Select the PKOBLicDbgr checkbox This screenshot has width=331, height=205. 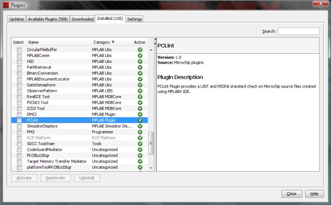click(x=19, y=155)
